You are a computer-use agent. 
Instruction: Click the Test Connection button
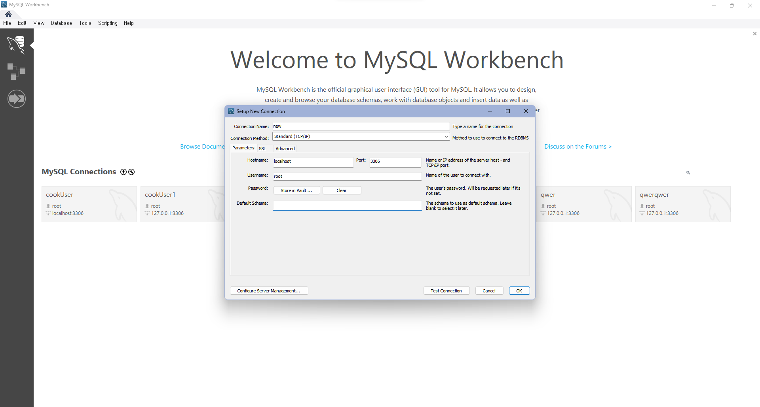446,291
